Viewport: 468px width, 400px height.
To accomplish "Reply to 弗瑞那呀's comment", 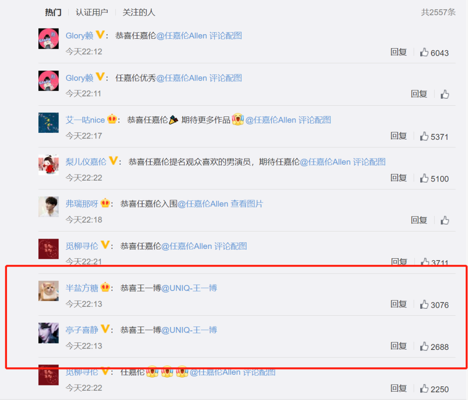I will (x=419, y=220).
